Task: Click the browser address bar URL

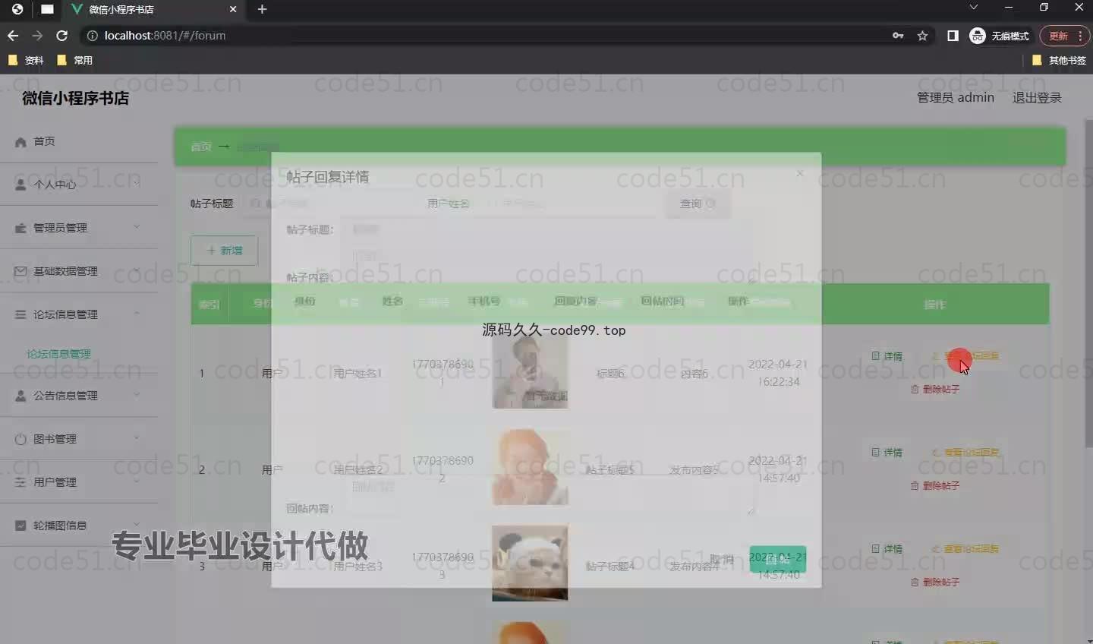Action: (165, 36)
